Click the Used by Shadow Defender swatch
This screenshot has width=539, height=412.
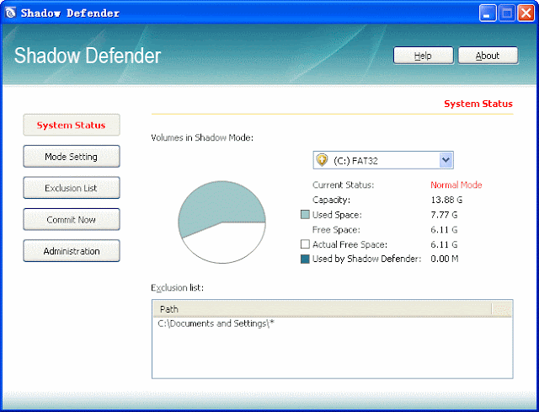click(305, 259)
